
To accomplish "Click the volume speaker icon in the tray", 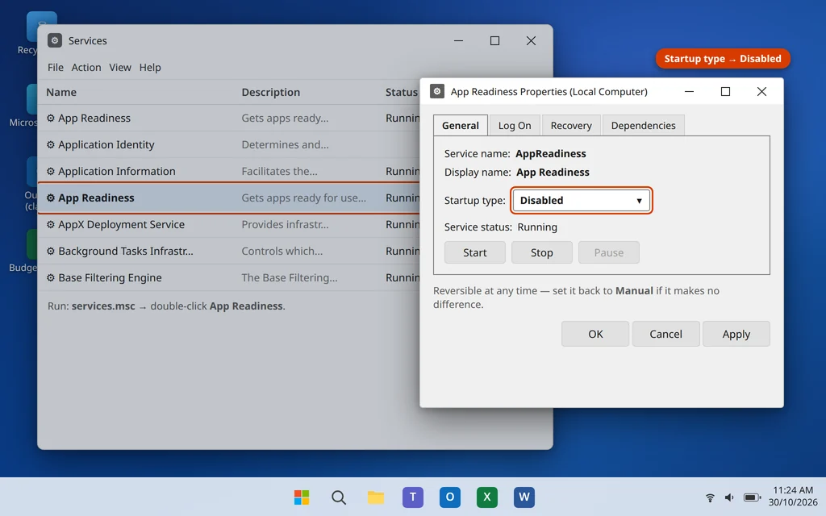I will pyautogui.click(x=729, y=497).
